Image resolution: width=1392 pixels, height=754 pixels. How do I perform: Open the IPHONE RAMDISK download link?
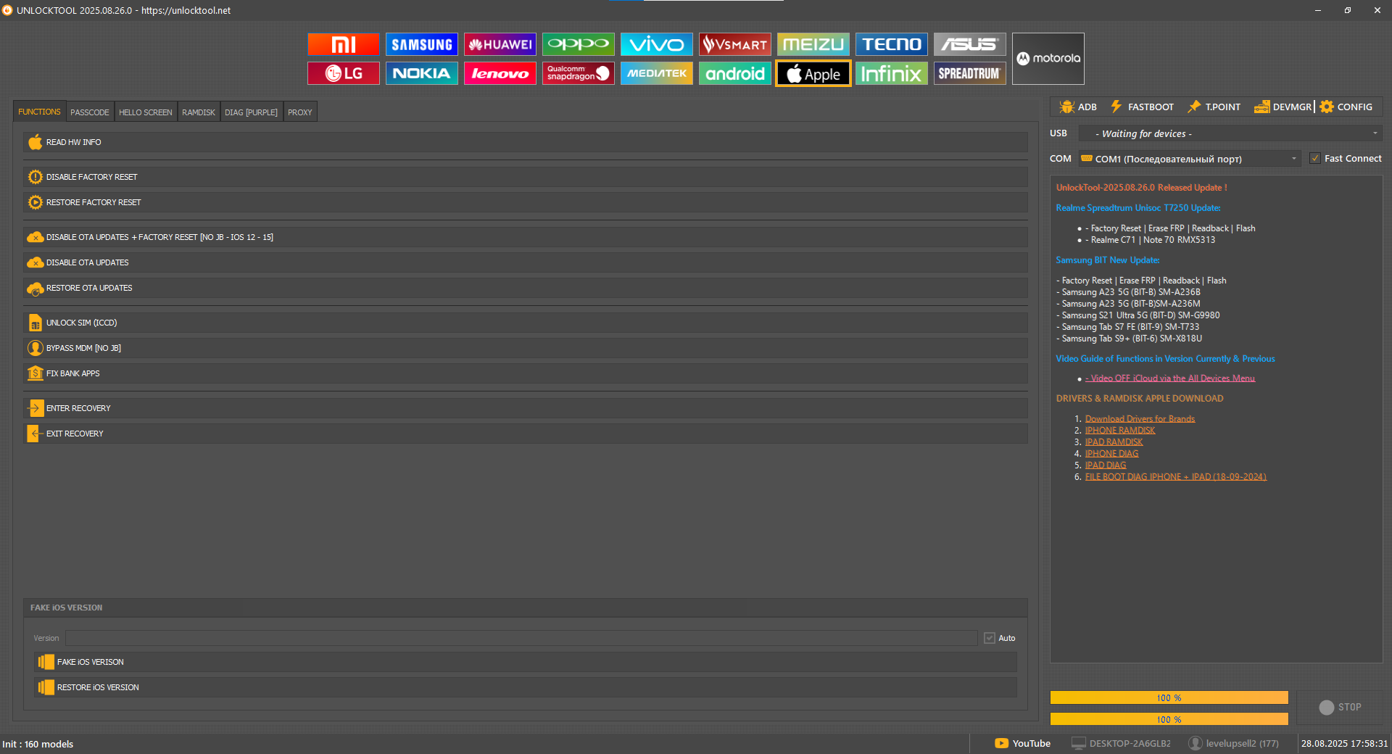click(x=1119, y=431)
